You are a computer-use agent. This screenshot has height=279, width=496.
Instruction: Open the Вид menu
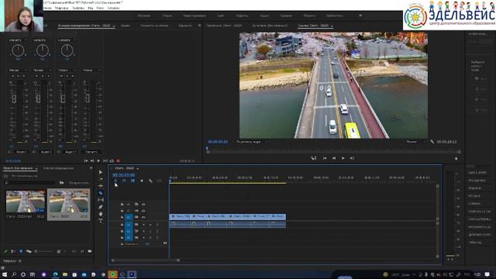90,8
